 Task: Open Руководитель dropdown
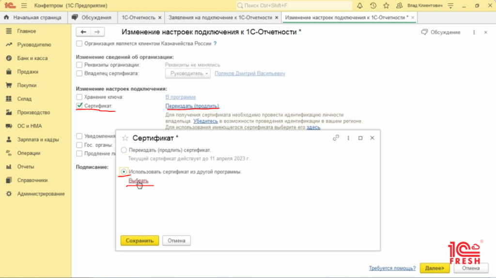188,73
